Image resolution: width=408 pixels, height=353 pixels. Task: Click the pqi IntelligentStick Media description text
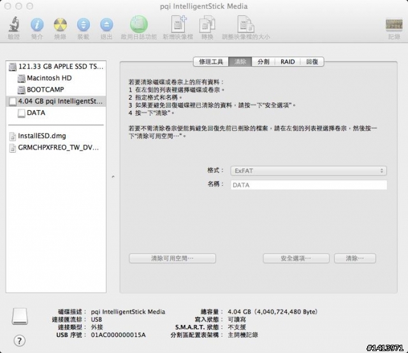click(128, 312)
